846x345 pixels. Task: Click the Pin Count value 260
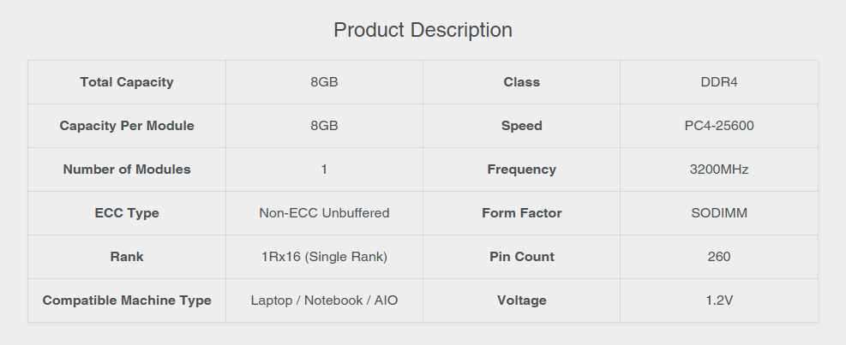719,257
